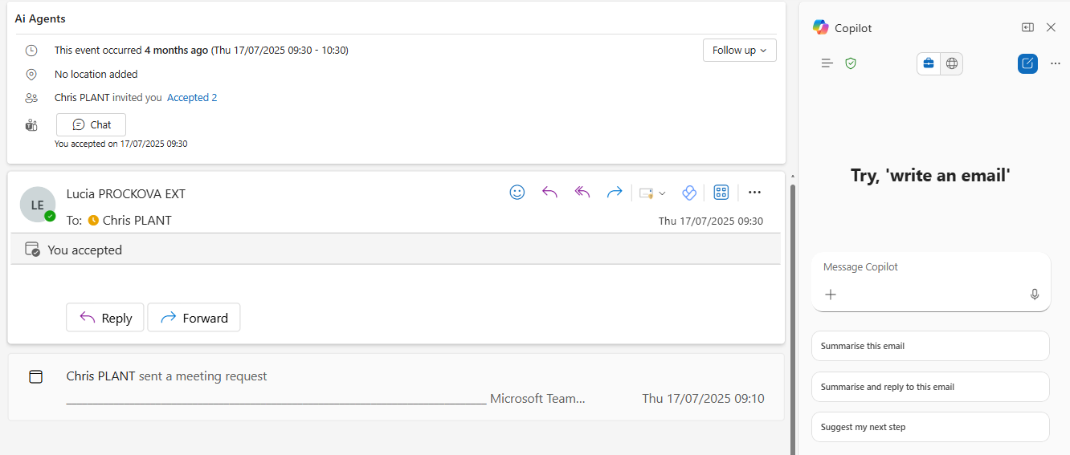
Task: Select Summarise this email suggestion
Action: (930, 346)
